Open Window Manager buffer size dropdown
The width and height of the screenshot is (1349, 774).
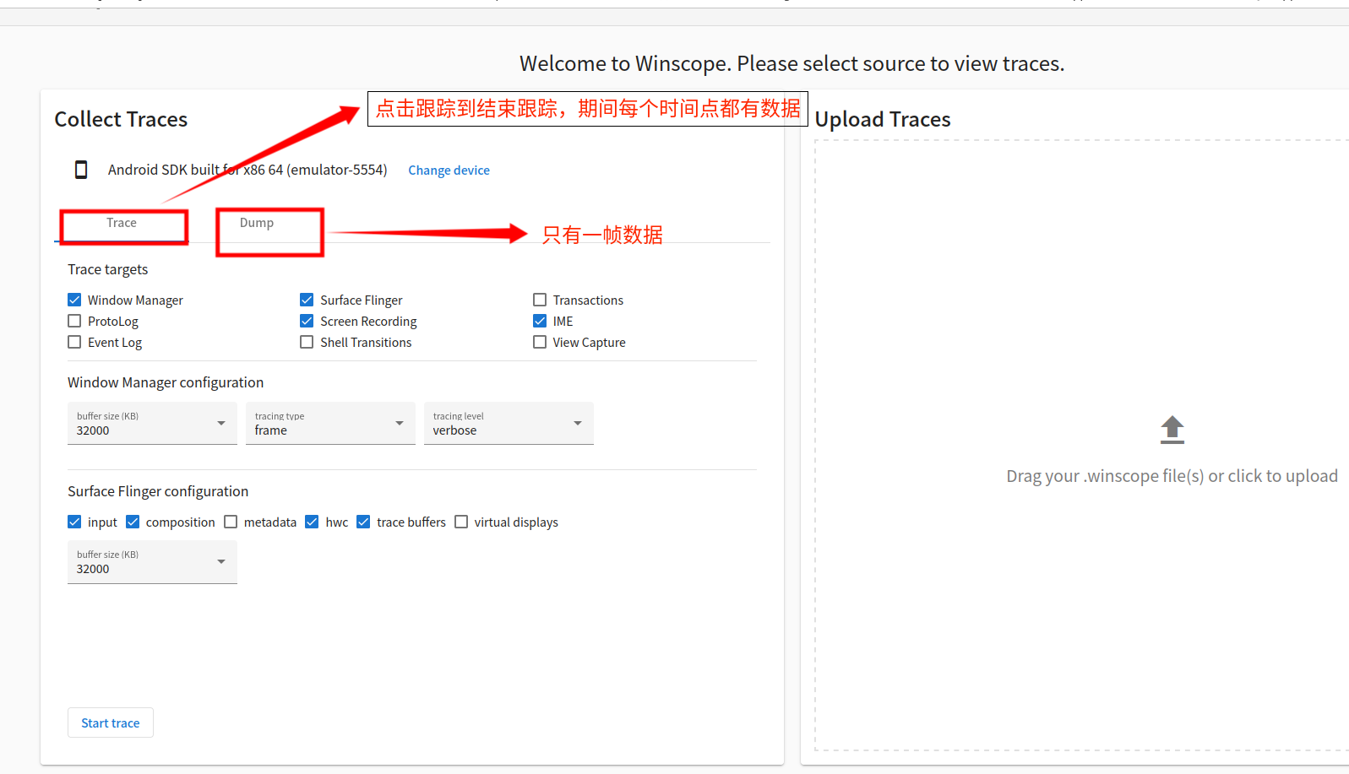point(152,423)
